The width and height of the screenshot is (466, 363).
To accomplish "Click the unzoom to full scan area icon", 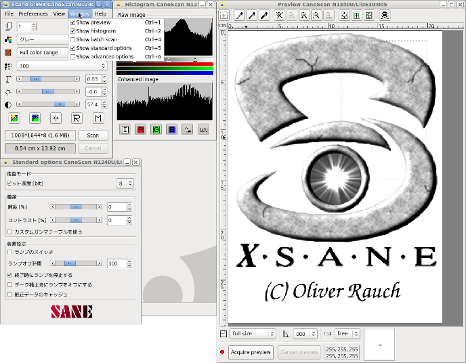I will pos(279,16).
